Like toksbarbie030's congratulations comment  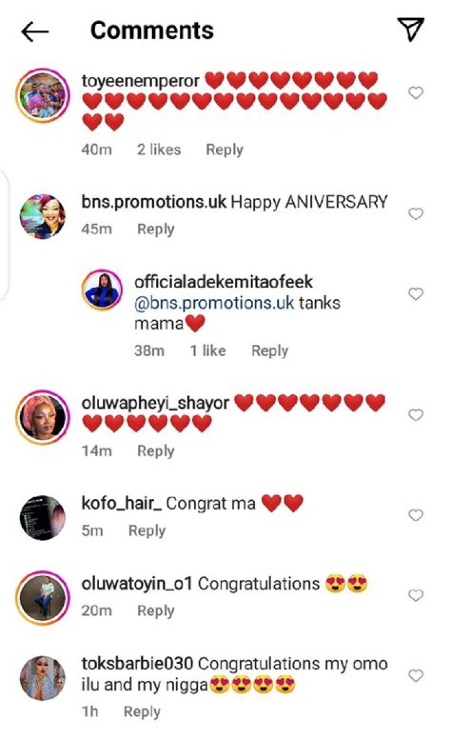pyautogui.click(x=415, y=676)
